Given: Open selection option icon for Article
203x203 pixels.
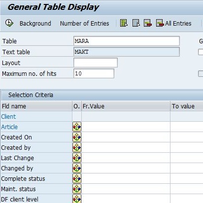Looking at the screenshot, I should [x=77, y=127].
